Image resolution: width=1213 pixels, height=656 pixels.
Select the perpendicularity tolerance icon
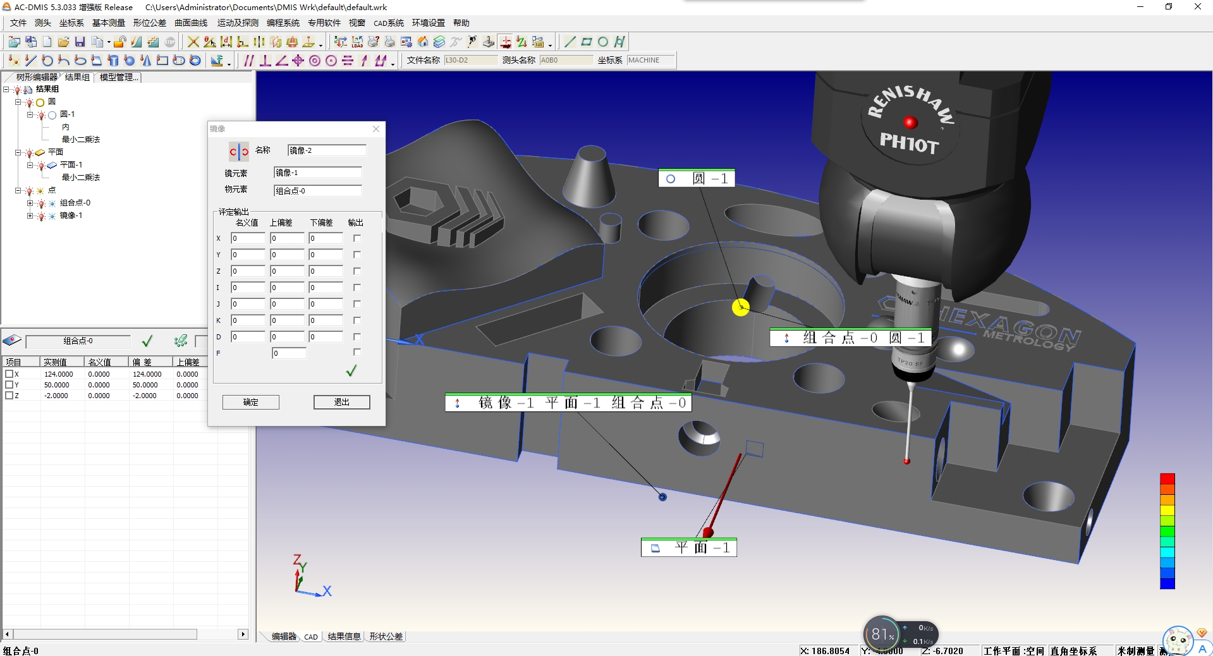point(265,61)
